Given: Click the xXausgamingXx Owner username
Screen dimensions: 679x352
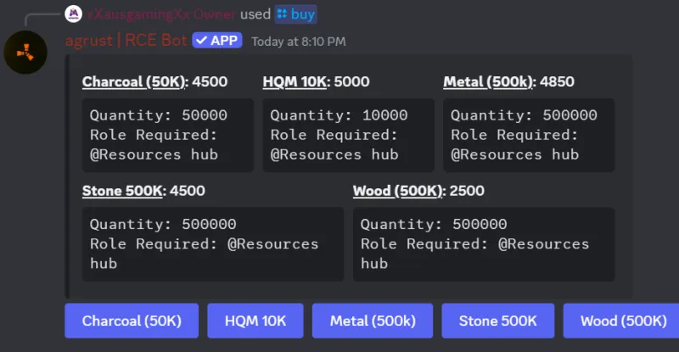Looking at the screenshot, I should [x=161, y=14].
